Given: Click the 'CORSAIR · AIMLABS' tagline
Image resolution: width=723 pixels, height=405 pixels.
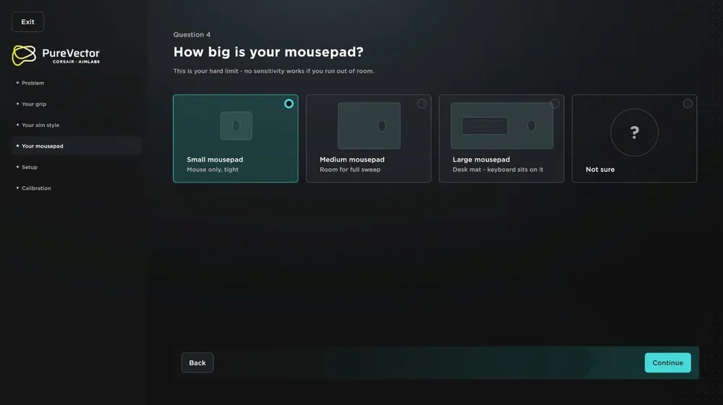Looking at the screenshot, I should click(76, 61).
